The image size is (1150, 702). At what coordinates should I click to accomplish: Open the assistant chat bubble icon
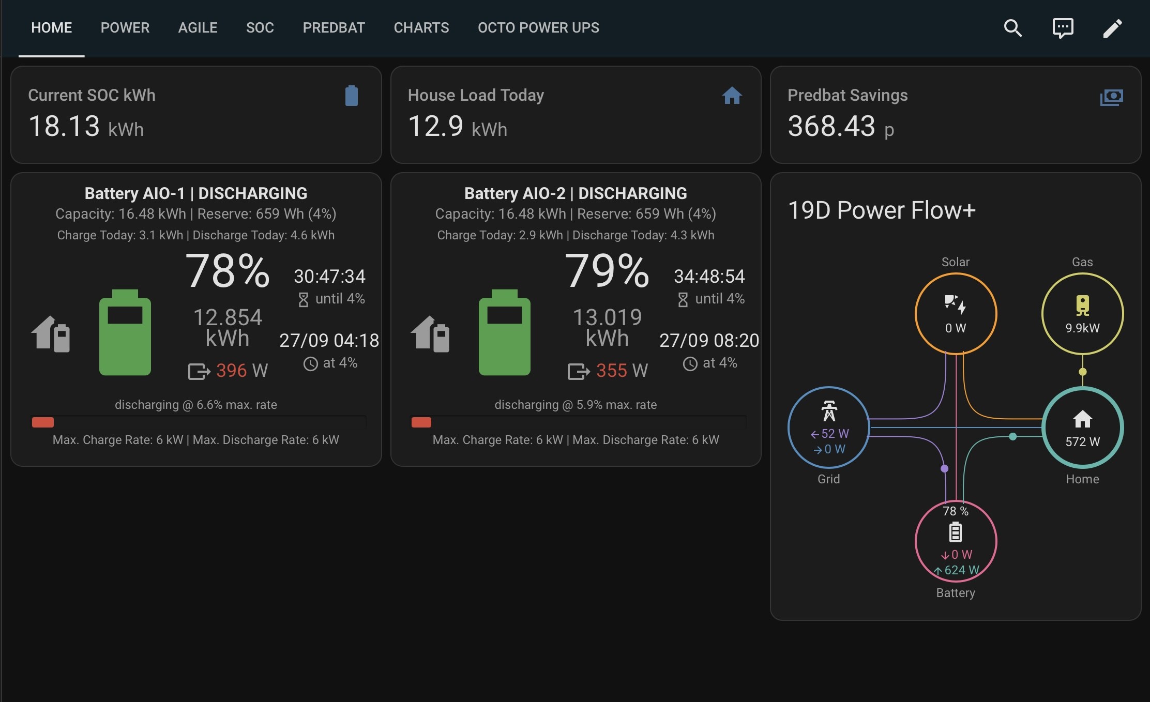[1063, 28]
